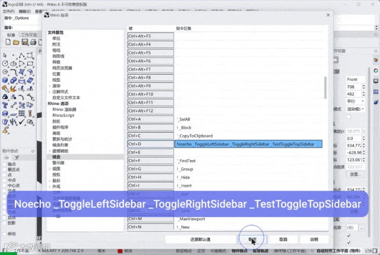Image resolution: width=380 pixels, height=255 pixels.
Task: Click the properties panel gear icon
Action: (x=376, y=51)
